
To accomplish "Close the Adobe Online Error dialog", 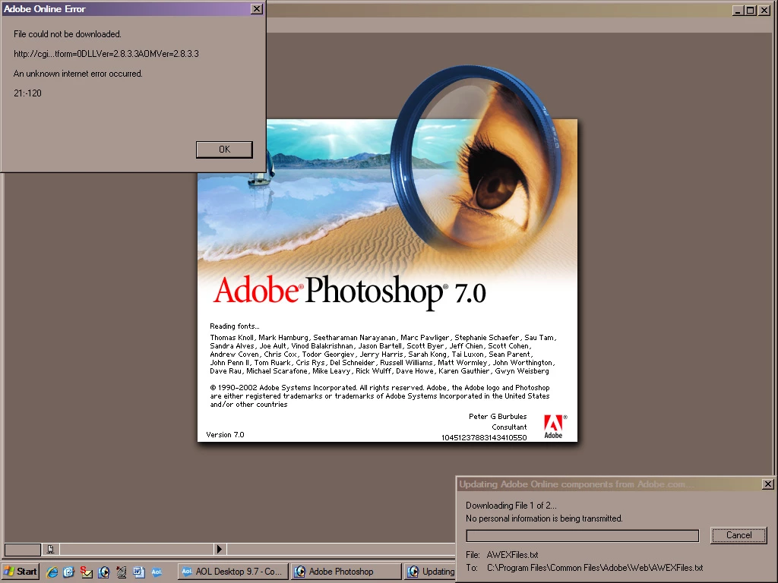I will click(x=257, y=9).
